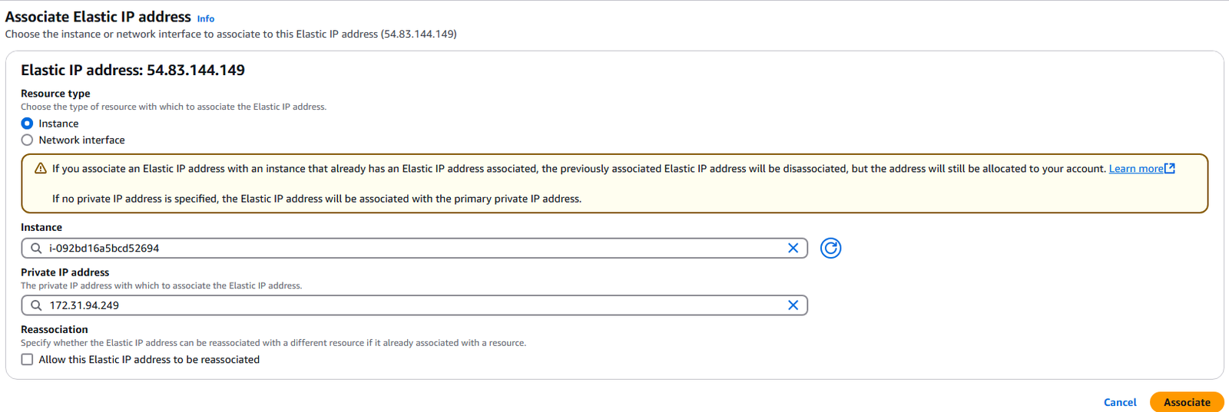Cancel the Elastic IP association
The height and width of the screenshot is (412, 1229).
[1120, 402]
